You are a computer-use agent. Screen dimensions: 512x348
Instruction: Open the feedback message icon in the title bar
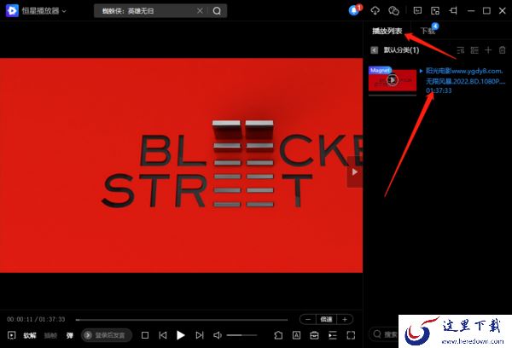point(417,11)
